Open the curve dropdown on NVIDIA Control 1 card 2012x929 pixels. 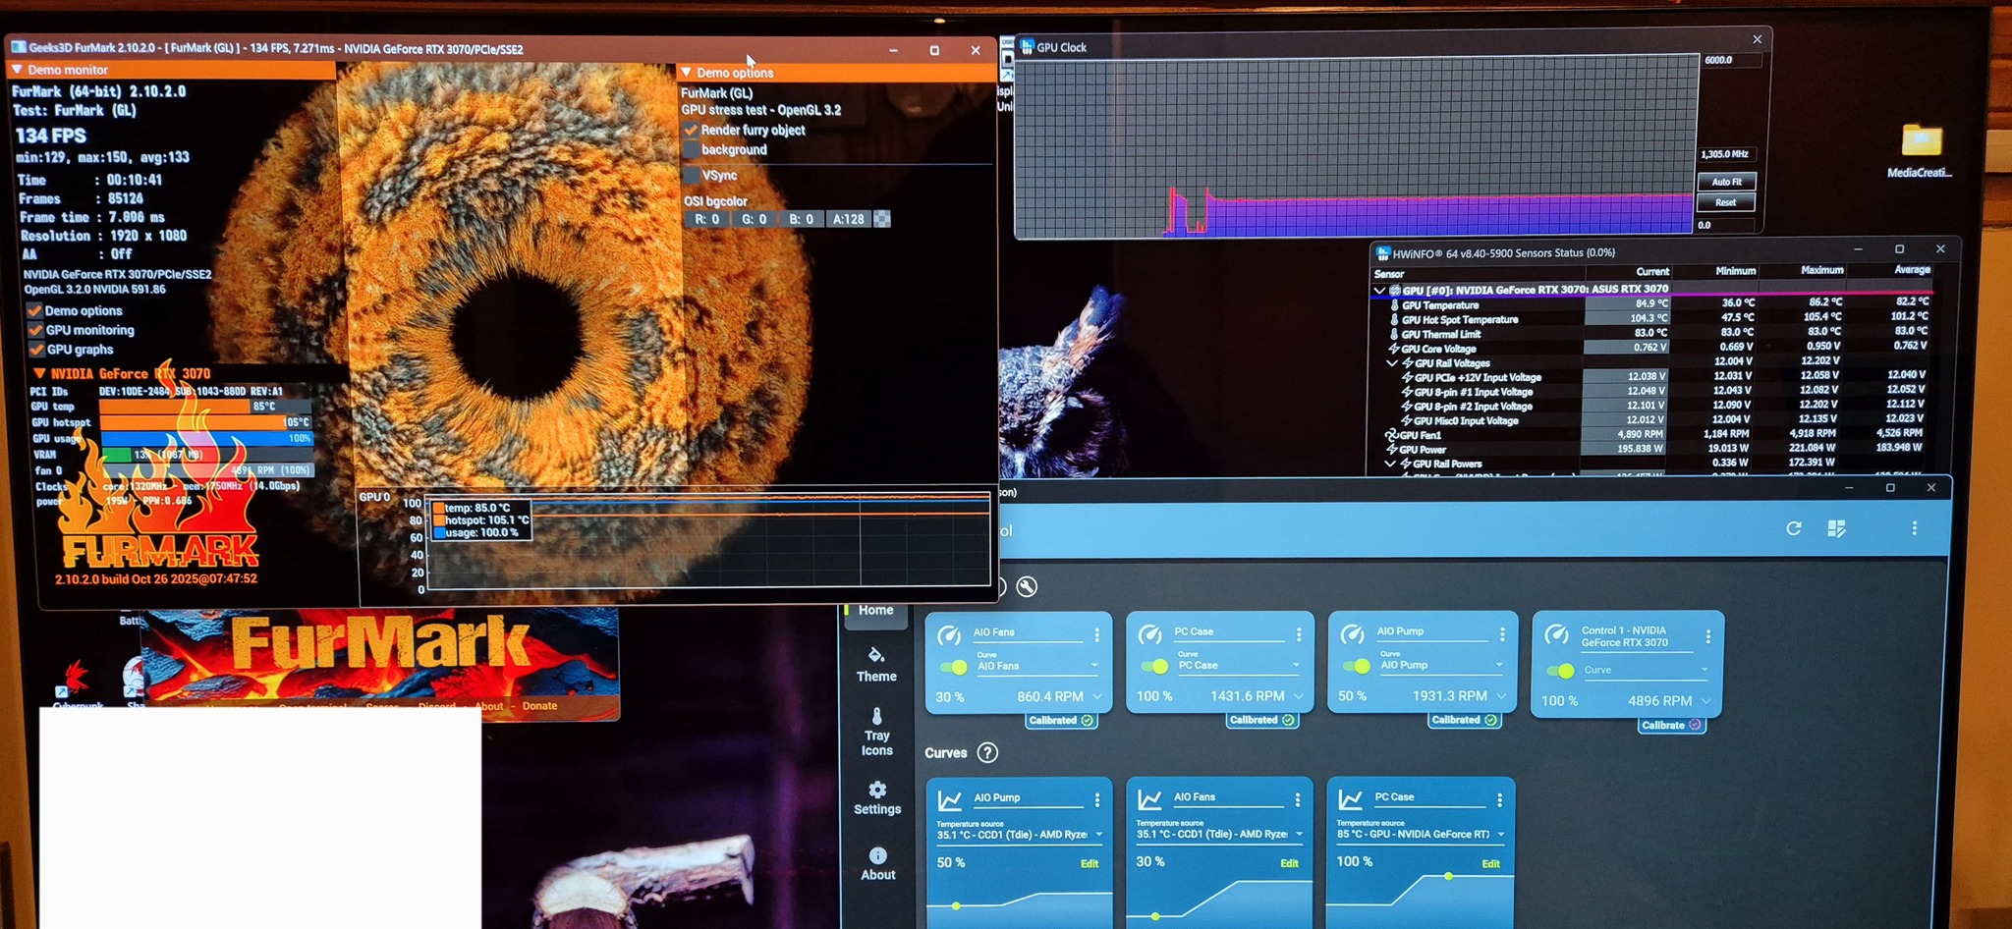coord(1646,670)
